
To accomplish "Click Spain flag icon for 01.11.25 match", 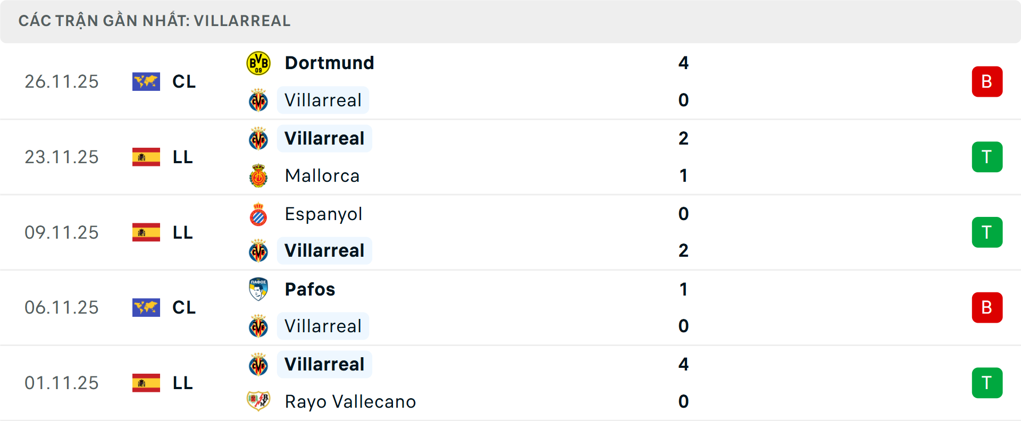I will (x=146, y=383).
